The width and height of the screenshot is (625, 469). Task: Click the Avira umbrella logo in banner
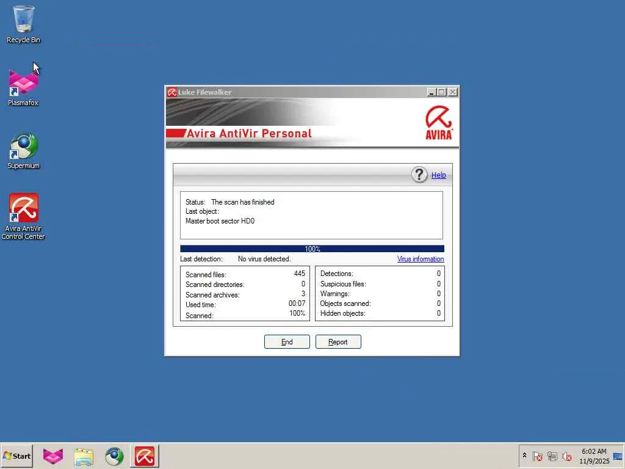tap(438, 122)
